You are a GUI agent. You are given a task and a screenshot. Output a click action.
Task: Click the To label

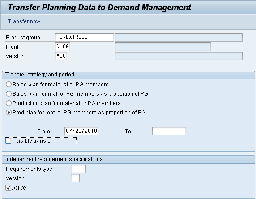tap(128, 131)
